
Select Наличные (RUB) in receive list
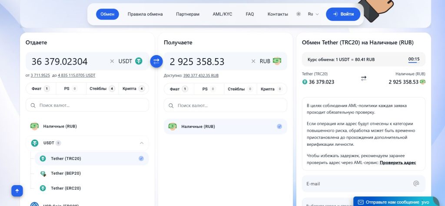(225, 127)
